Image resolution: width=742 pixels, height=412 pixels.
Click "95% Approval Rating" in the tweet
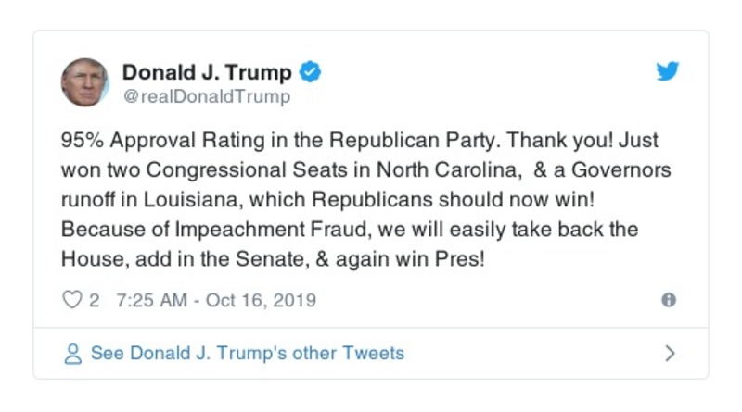(x=149, y=144)
